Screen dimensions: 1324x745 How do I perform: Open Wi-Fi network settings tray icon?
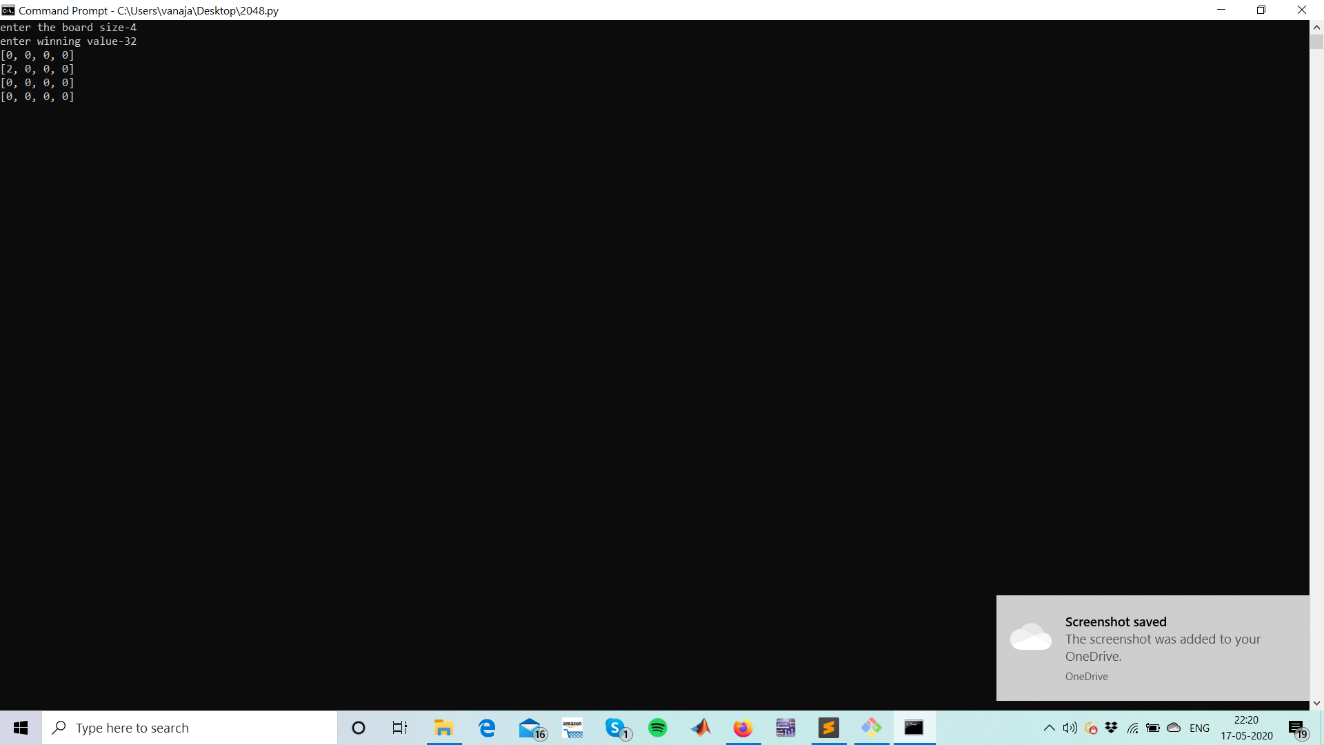(1132, 728)
